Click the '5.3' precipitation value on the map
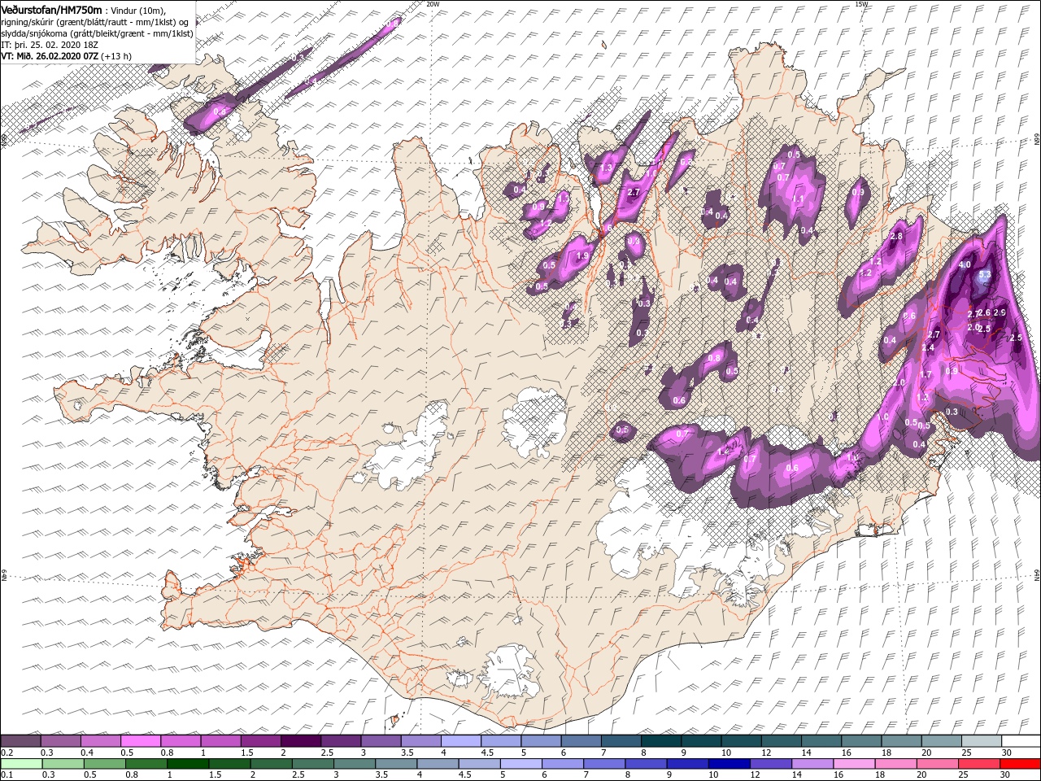 [x=985, y=275]
